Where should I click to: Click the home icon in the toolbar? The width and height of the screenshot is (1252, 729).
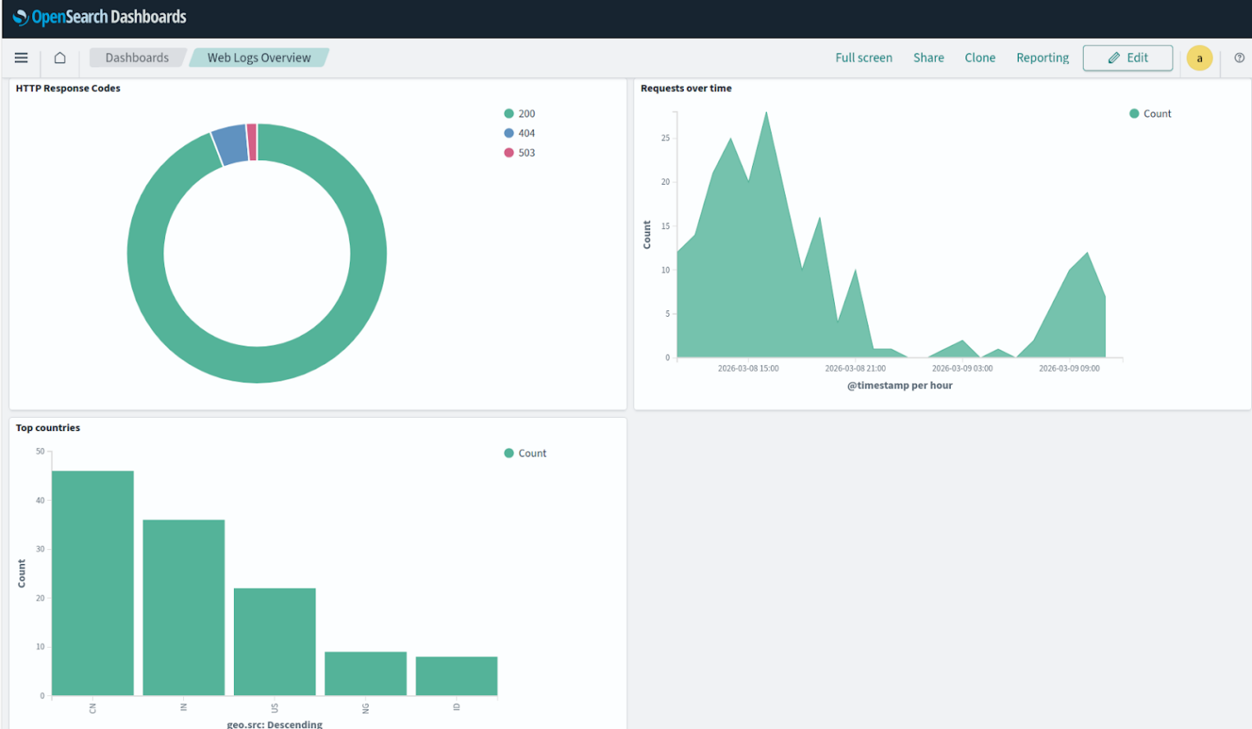(x=59, y=57)
